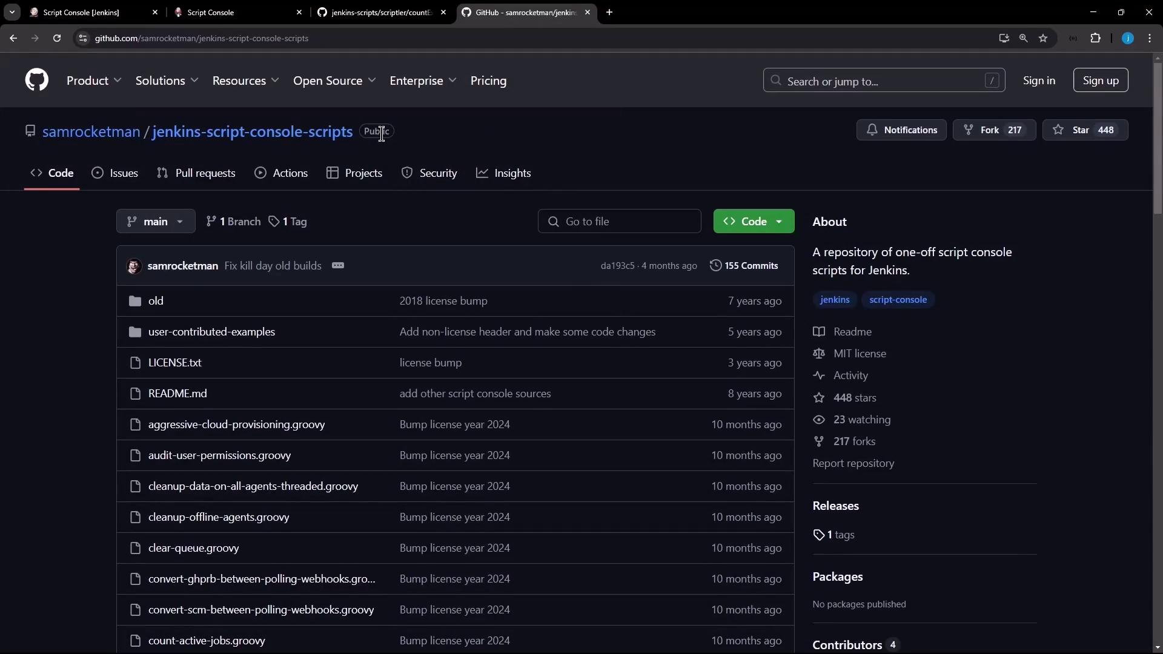
Task: Click samrocketman's avatar in commit row
Action: pos(134,266)
